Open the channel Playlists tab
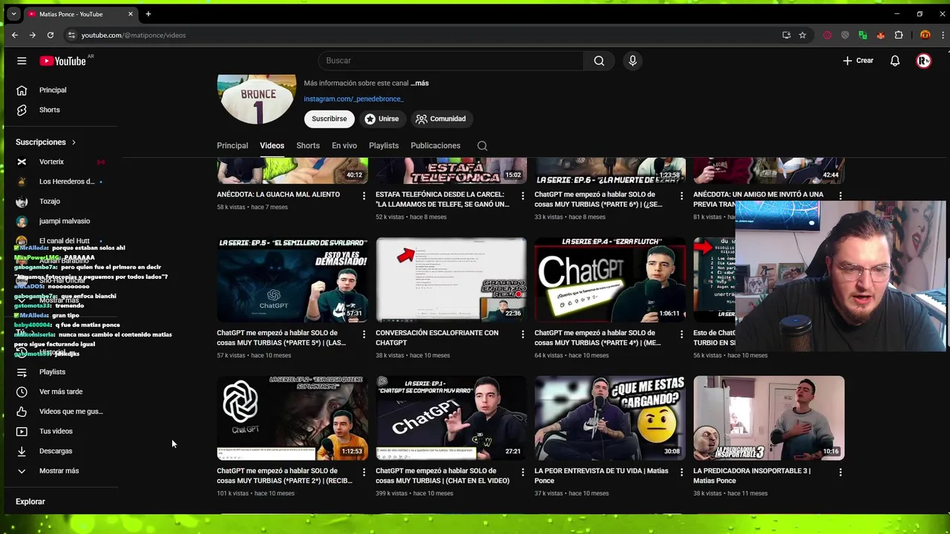The image size is (950, 534). 384,145
